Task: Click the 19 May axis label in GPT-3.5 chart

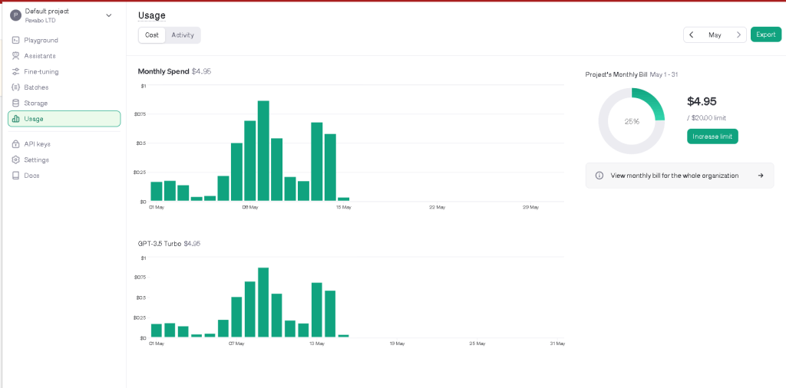Action: (x=397, y=344)
